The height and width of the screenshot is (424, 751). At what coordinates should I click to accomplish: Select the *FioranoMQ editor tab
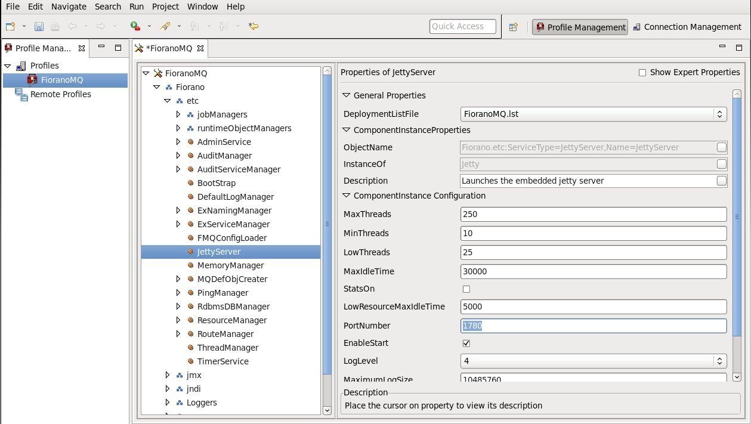169,48
